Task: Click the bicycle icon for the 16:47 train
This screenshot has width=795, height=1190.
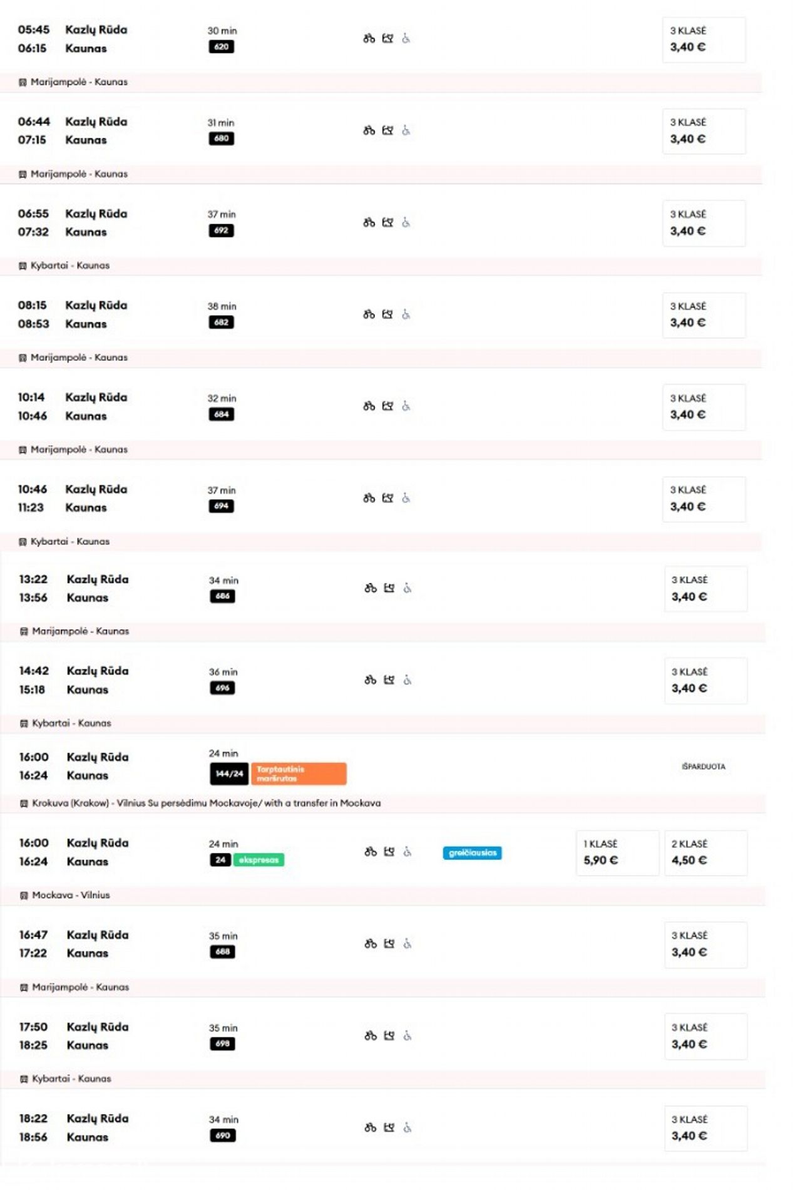Action: pos(370,944)
